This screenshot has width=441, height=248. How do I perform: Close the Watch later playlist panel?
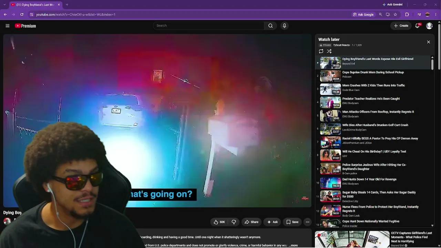click(x=429, y=42)
